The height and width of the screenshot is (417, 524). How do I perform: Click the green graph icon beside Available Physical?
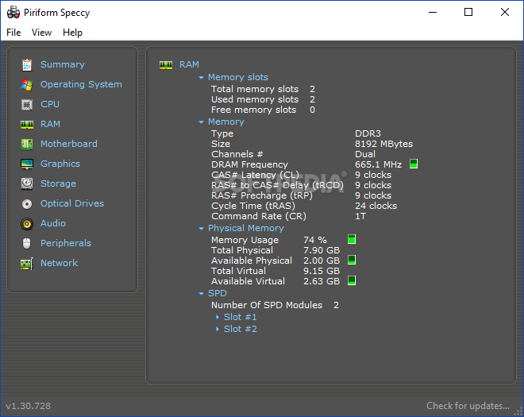click(352, 260)
